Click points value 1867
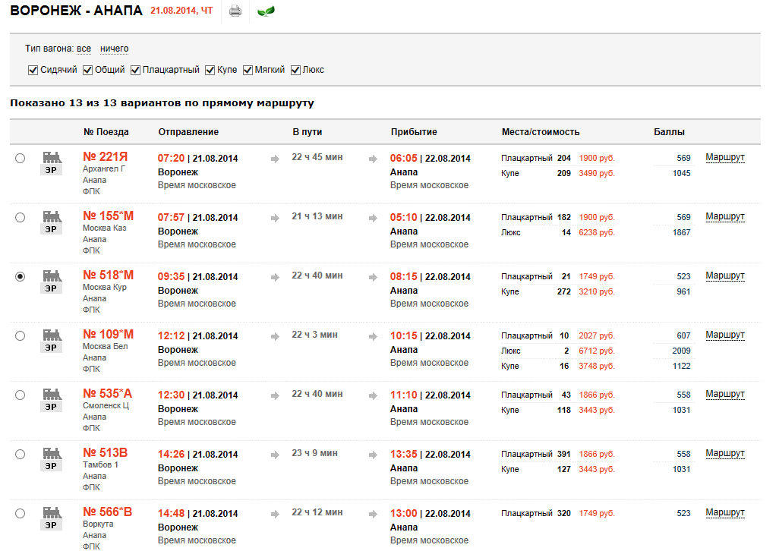The height and width of the screenshot is (551, 779). click(681, 232)
